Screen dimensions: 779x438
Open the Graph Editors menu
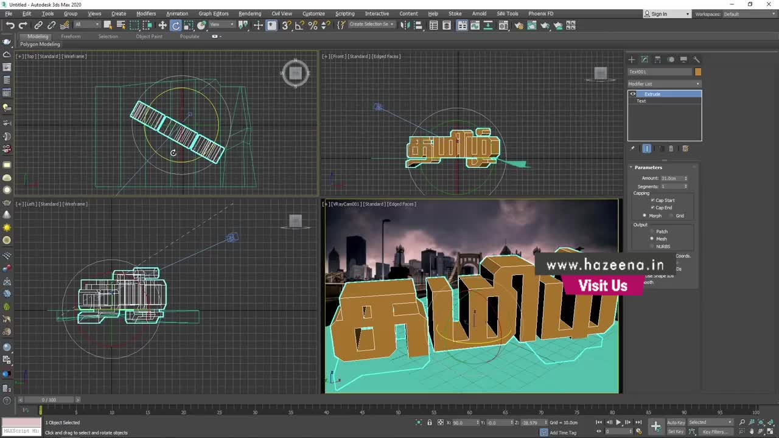tap(214, 13)
